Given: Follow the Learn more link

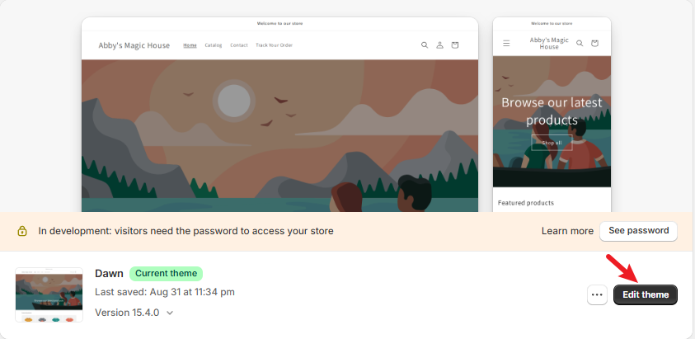Looking at the screenshot, I should pos(567,231).
